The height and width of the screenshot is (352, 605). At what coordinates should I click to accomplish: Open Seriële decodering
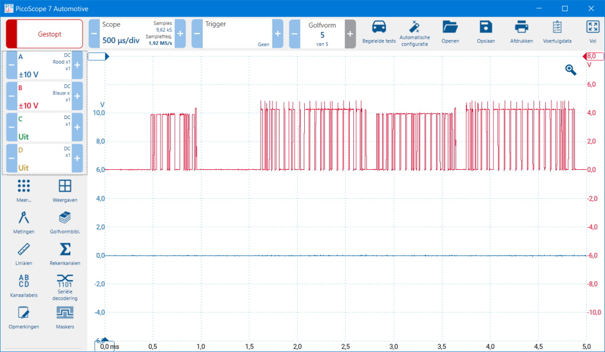tap(64, 287)
